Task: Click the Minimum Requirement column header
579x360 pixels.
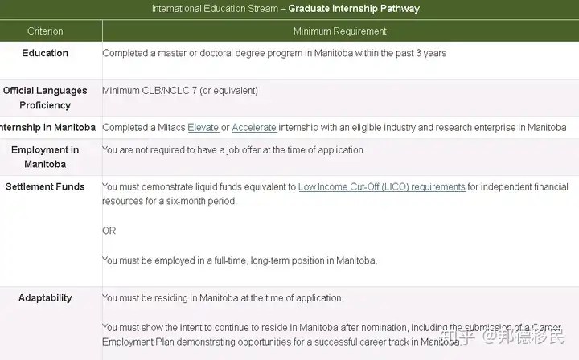Action: 339,31
